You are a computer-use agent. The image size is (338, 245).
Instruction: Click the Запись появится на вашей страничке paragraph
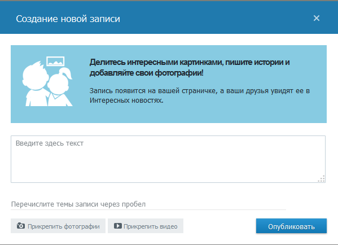pos(199,95)
